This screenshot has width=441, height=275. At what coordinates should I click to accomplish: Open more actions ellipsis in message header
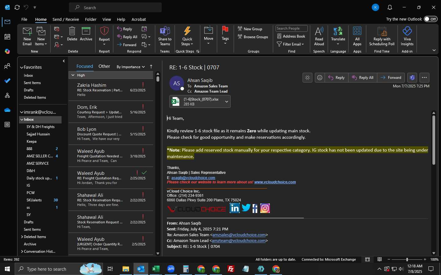[x=424, y=78]
